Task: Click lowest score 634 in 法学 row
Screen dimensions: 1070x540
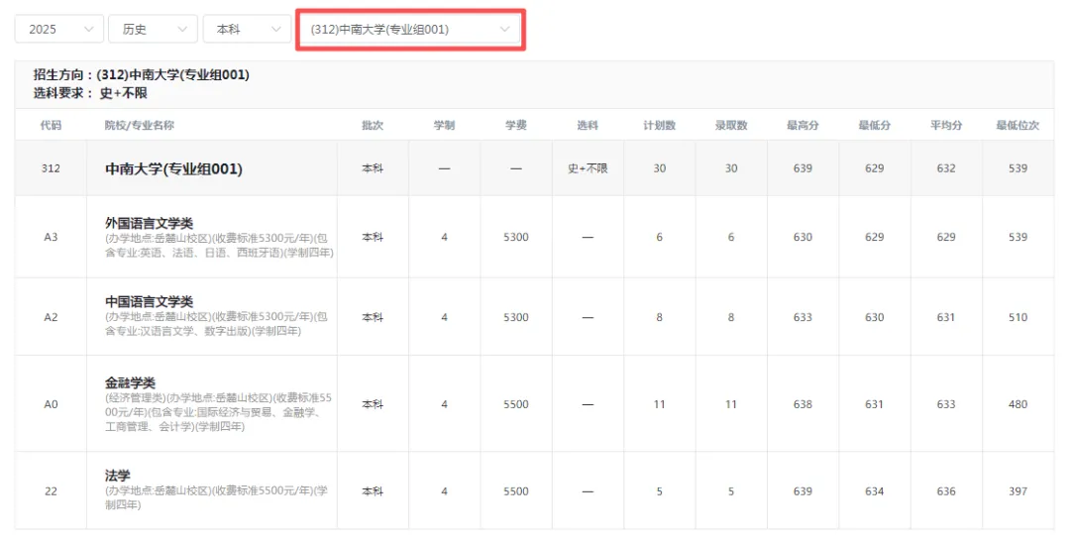Action: pos(874,490)
